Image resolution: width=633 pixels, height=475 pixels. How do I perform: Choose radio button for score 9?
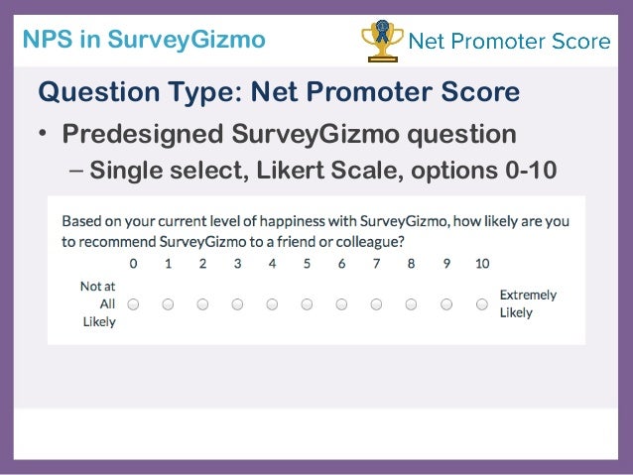446,304
